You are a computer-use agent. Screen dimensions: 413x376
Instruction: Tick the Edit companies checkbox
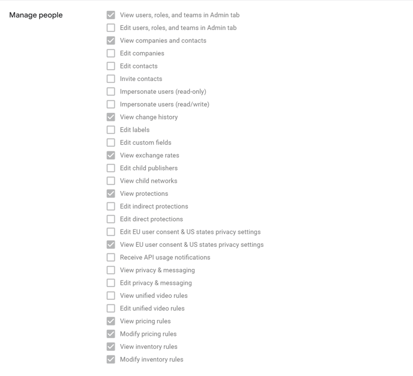111,53
